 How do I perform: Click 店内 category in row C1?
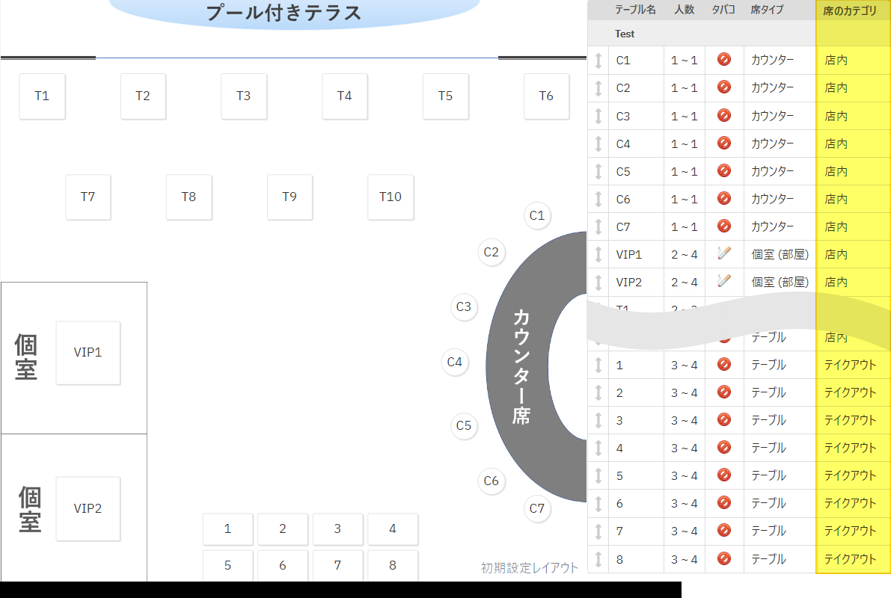click(x=836, y=61)
